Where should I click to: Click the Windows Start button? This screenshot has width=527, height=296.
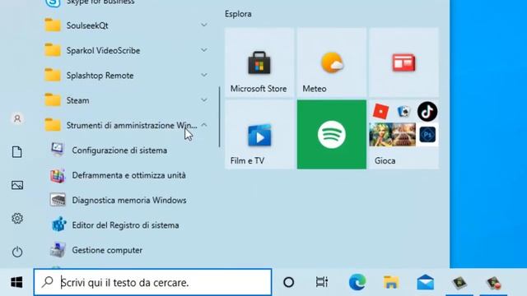16,282
